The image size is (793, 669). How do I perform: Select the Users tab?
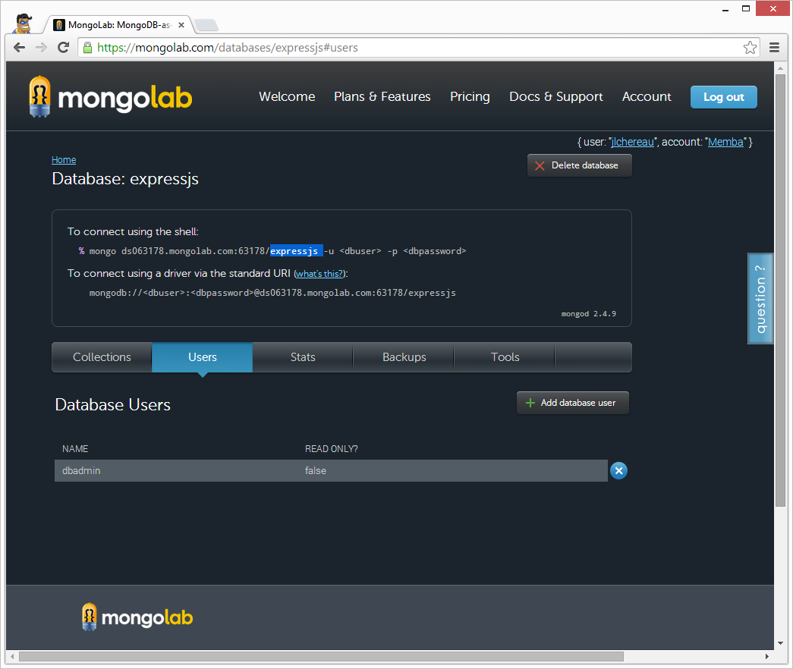(x=203, y=357)
